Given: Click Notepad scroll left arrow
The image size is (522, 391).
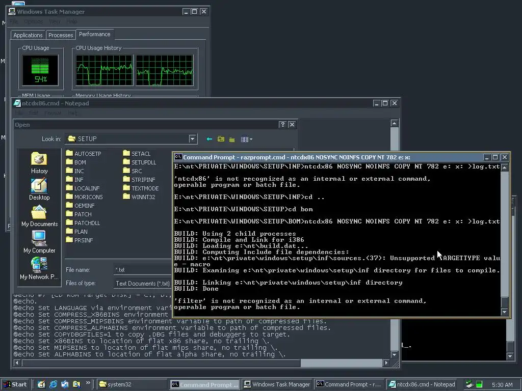Looking at the screenshot, I should coord(17,362).
